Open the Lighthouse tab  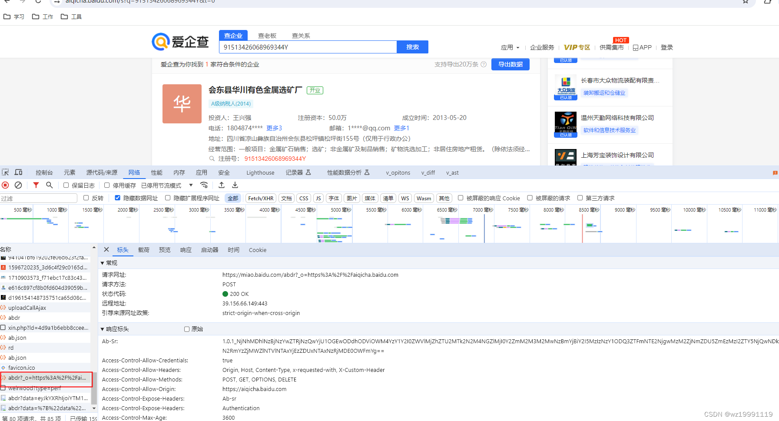tap(260, 172)
